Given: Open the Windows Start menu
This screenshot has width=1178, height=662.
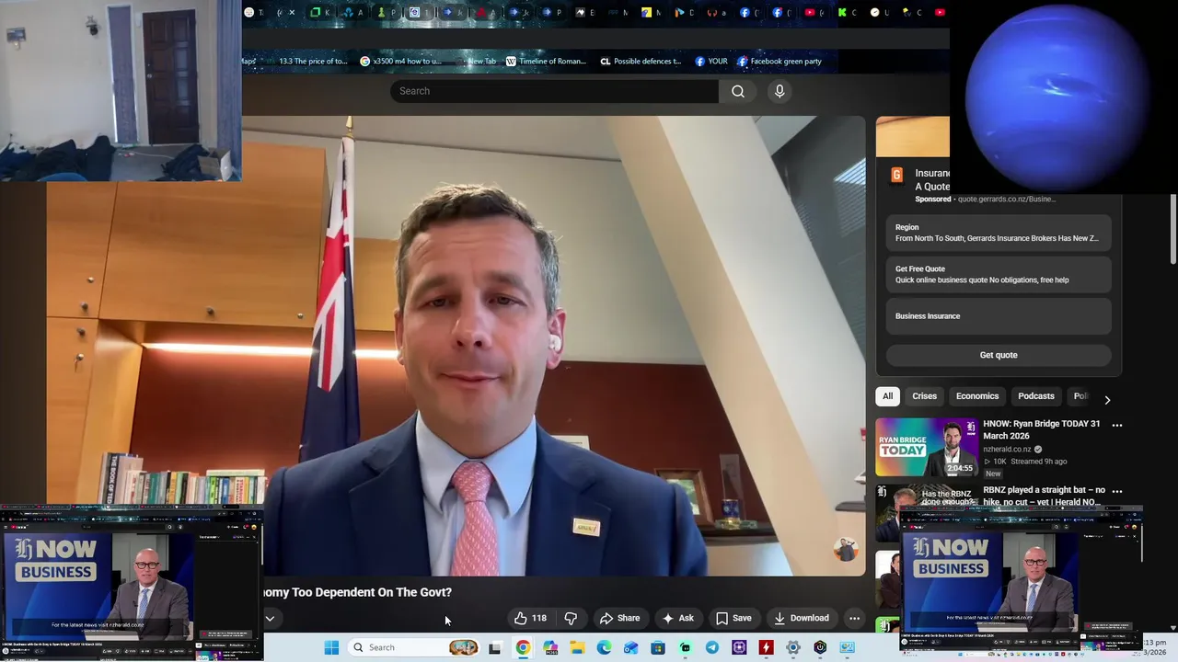Looking at the screenshot, I should click(x=331, y=647).
